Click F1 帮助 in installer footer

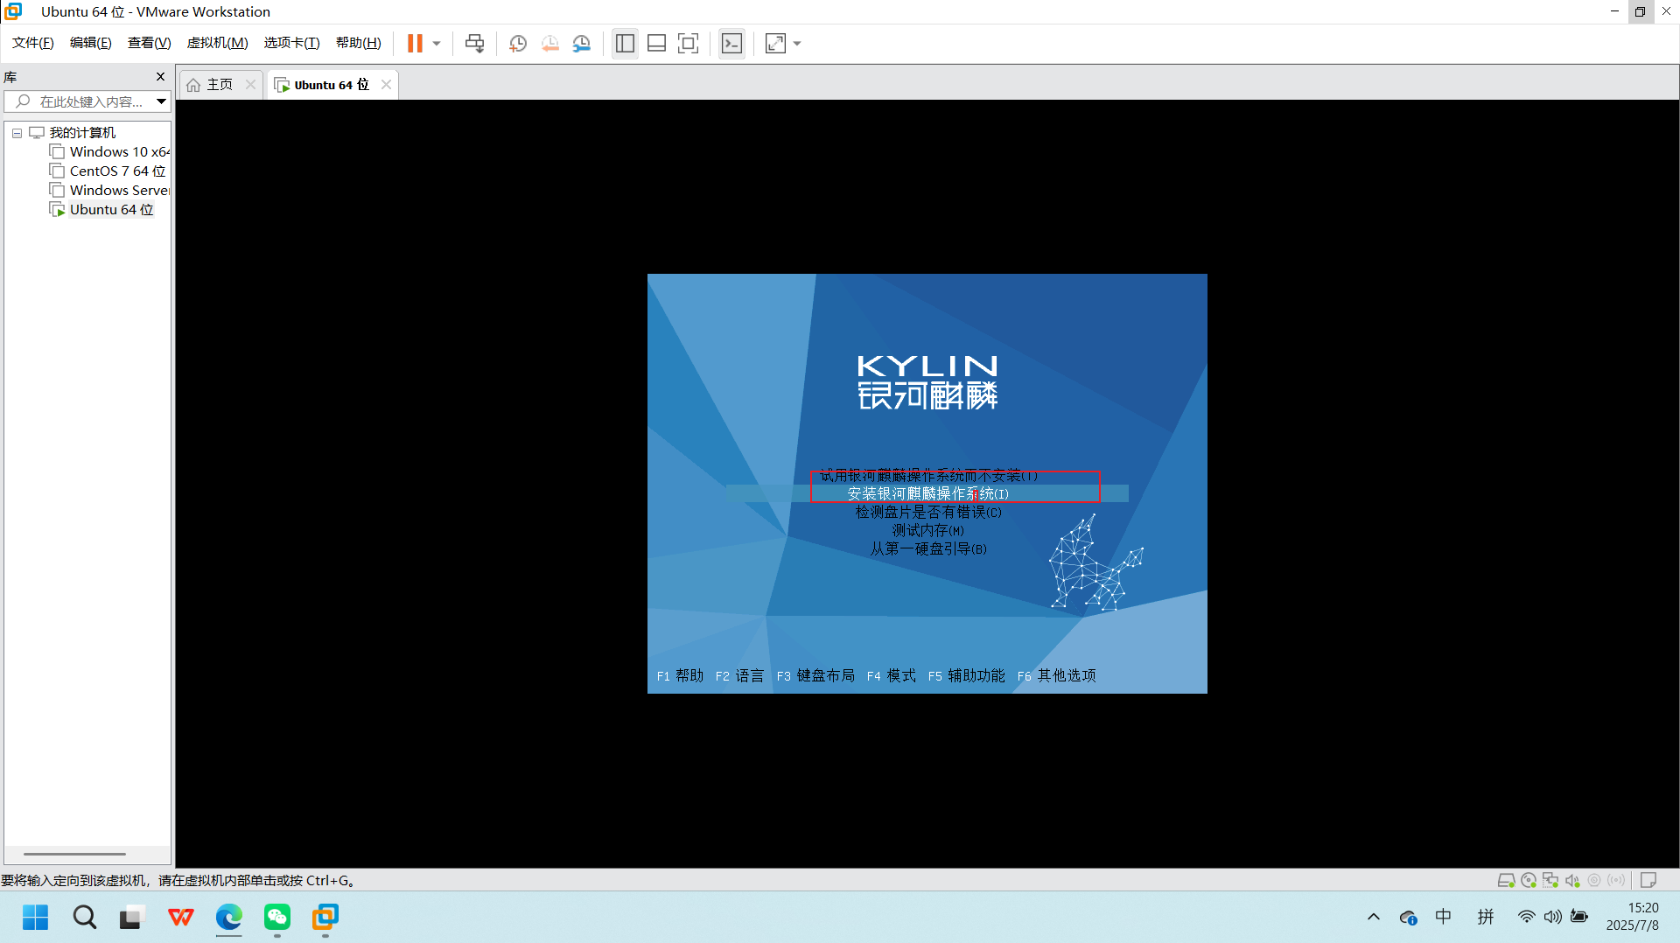(x=680, y=676)
